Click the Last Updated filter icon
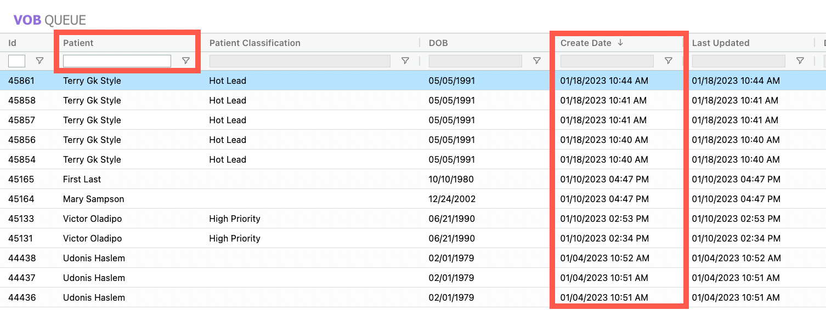The height and width of the screenshot is (310, 826). point(800,61)
